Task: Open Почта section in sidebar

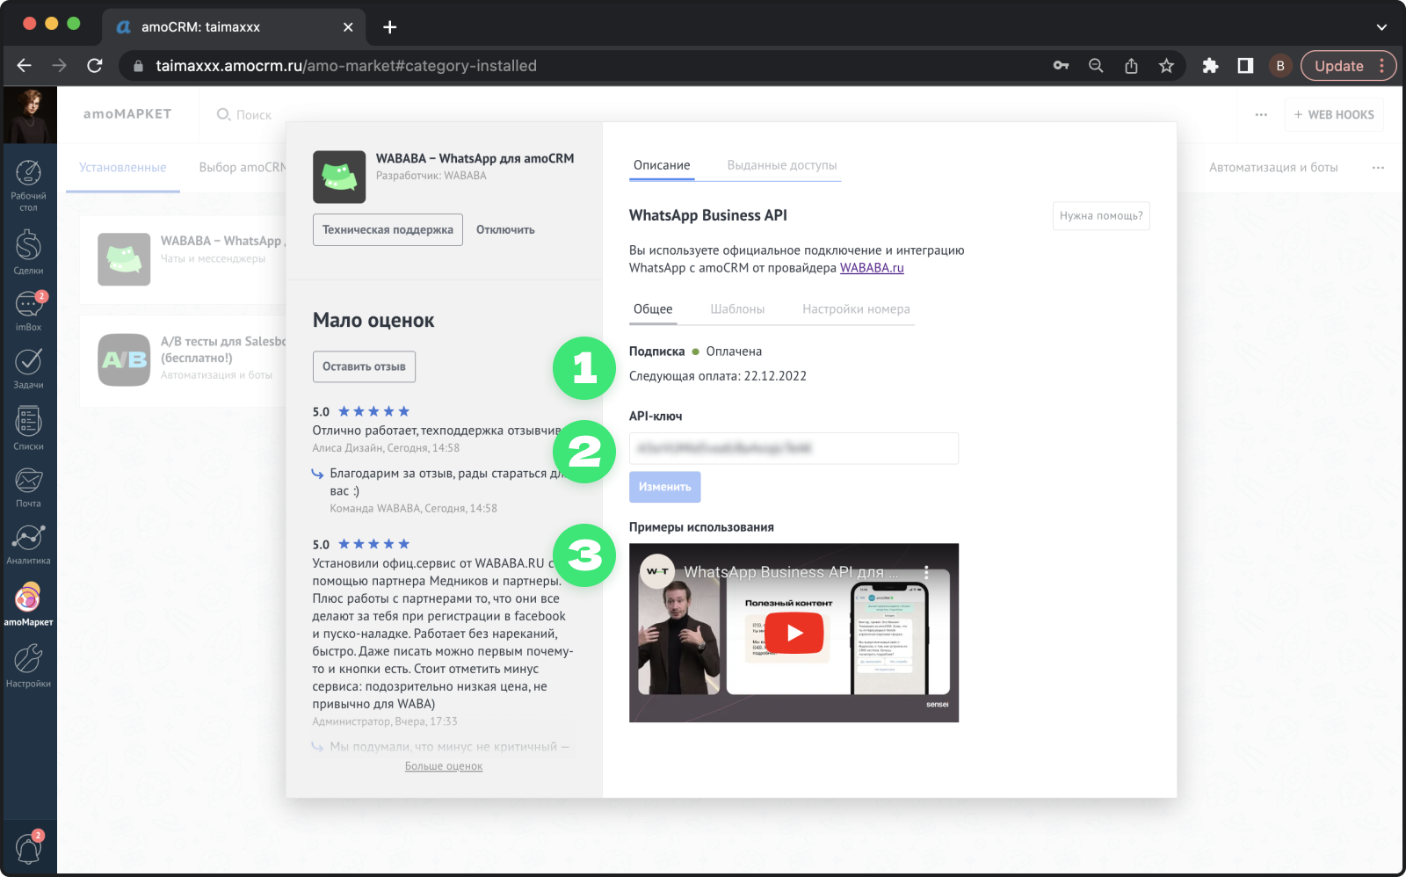Action: click(x=28, y=487)
